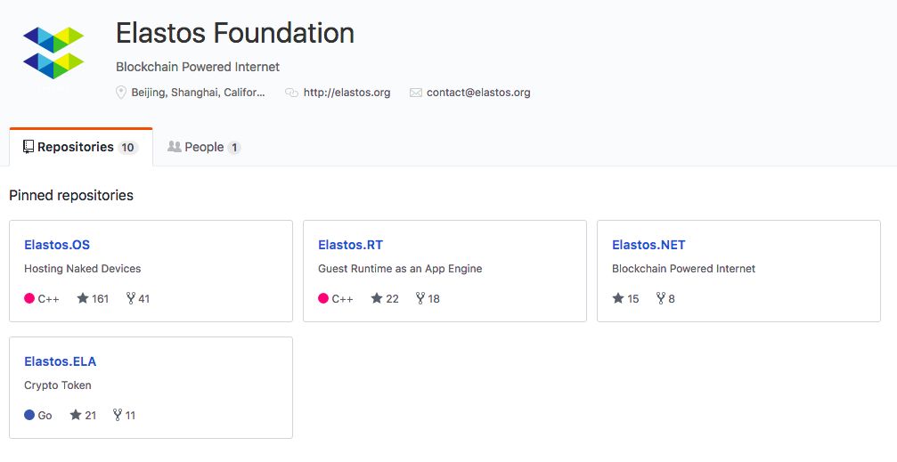Visit the http://elastos.org website link

[347, 93]
